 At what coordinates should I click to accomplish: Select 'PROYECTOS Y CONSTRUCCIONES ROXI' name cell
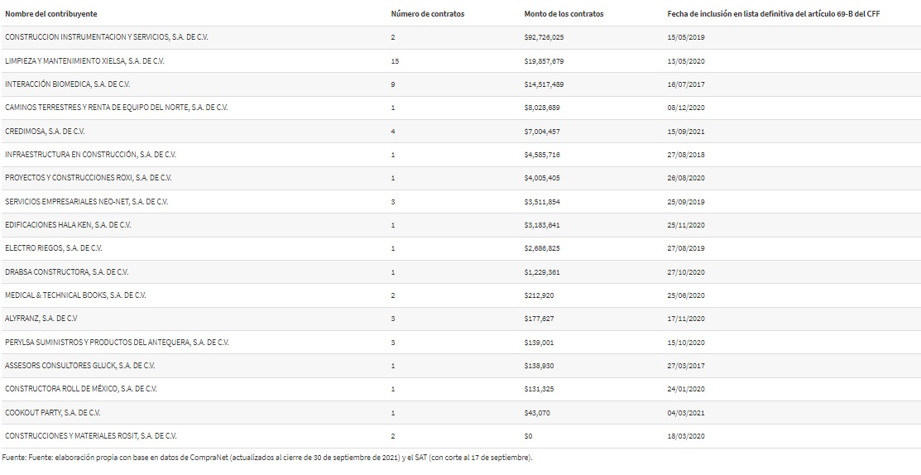88,178
